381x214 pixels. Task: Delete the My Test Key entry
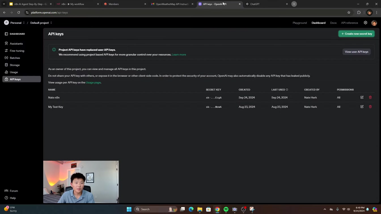point(370,107)
